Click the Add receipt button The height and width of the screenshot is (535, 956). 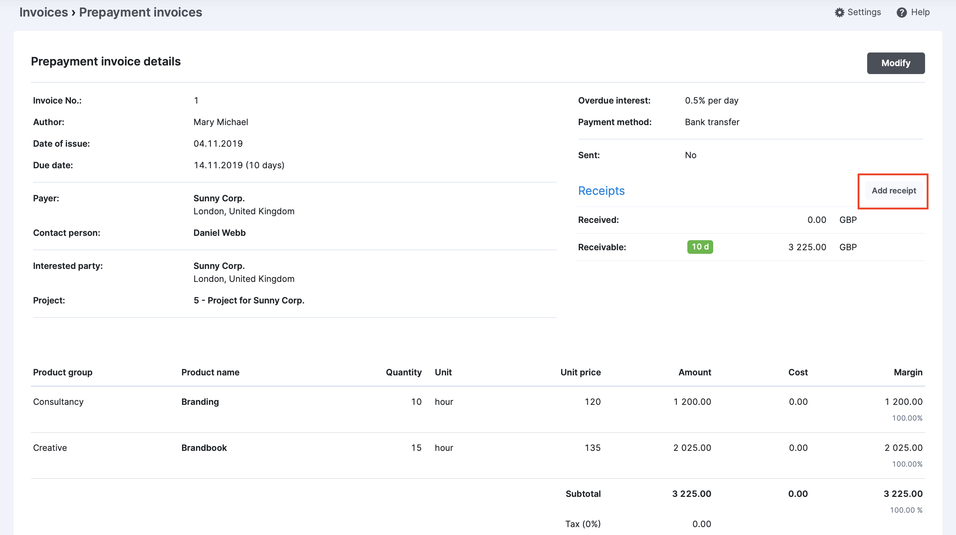(x=893, y=191)
